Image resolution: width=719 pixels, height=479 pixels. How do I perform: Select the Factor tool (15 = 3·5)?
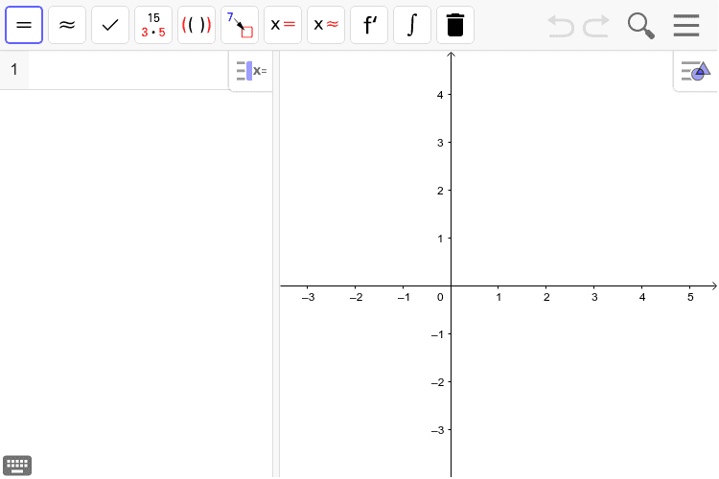[x=153, y=25]
